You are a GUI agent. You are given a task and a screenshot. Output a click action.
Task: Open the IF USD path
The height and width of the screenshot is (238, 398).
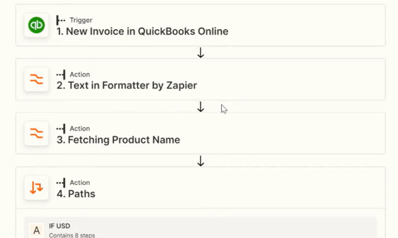60,226
